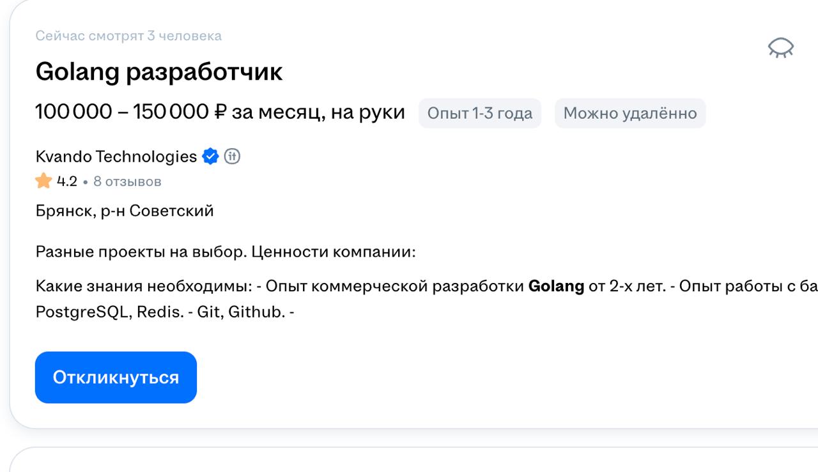The width and height of the screenshot is (818, 472).
Task: Click the bold Golang keyword in description
Action: [x=556, y=287]
